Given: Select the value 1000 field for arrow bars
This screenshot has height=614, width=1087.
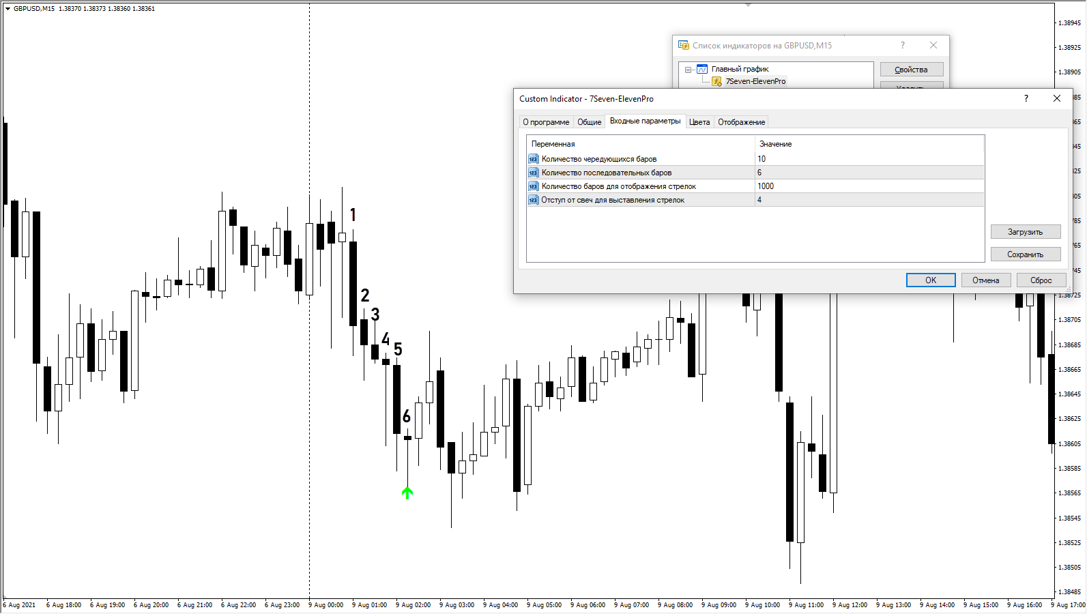Looking at the screenshot, I should (868, 186).
